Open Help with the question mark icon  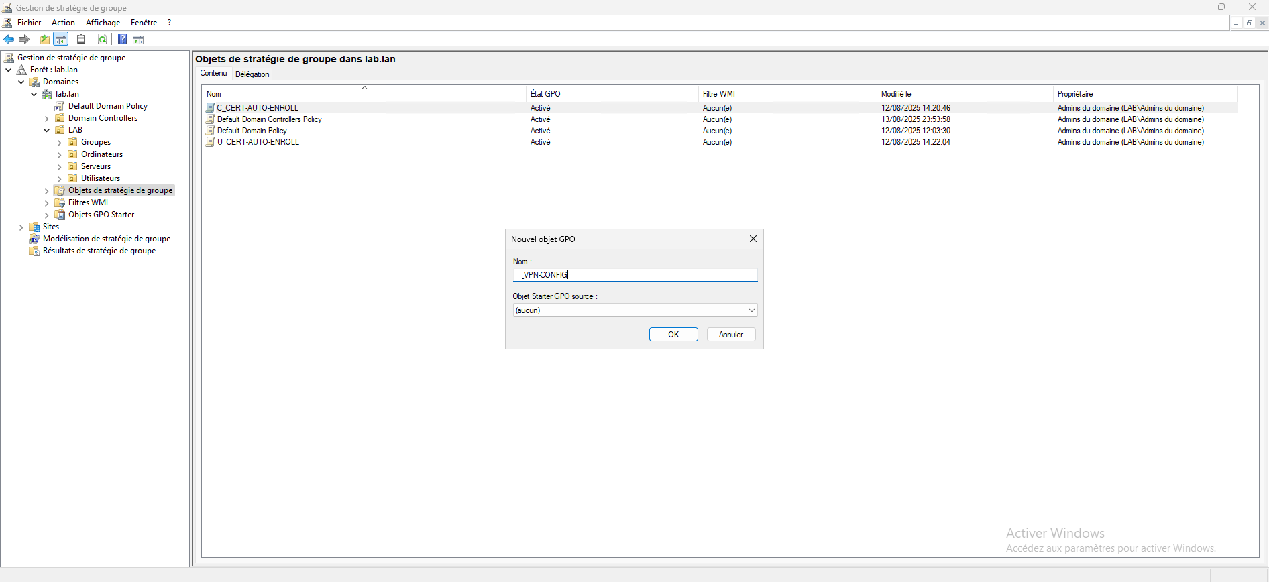coord(122,40)
